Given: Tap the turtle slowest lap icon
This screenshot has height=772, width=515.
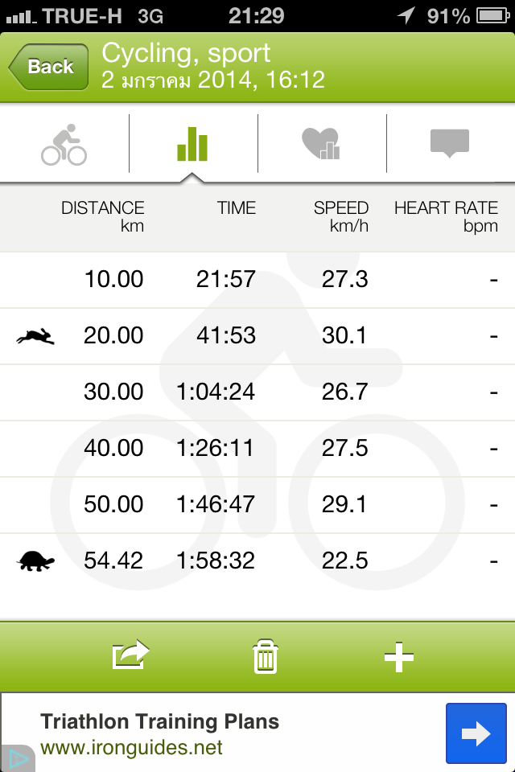Looking at the screenshot, I should 35,561.
